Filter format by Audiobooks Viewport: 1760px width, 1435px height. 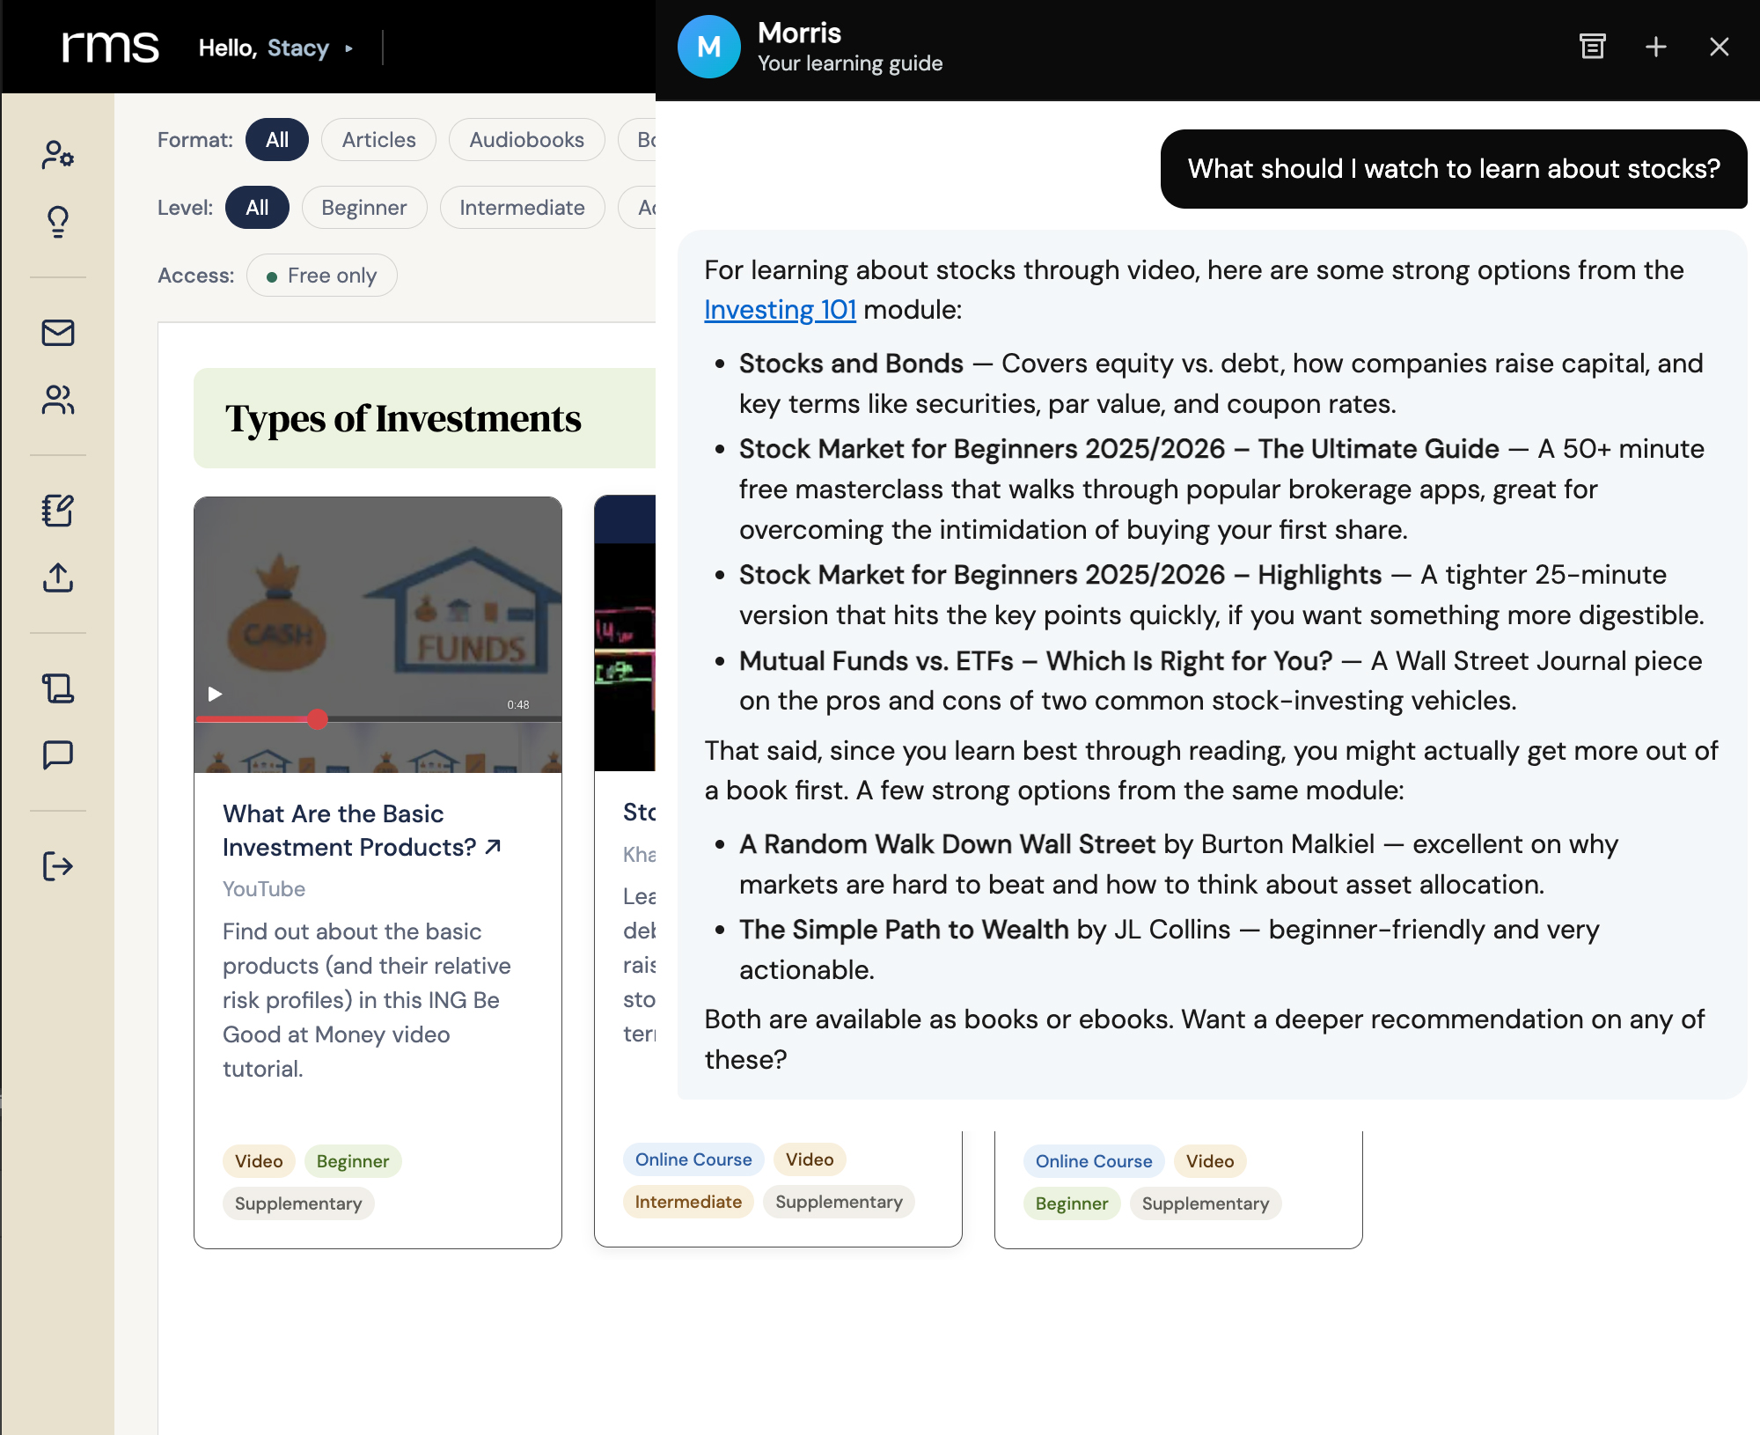tap(526, 140)
